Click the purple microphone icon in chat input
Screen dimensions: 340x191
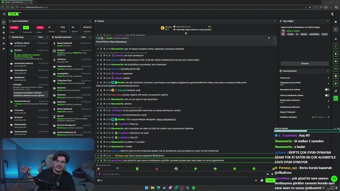tap(100, 174)
